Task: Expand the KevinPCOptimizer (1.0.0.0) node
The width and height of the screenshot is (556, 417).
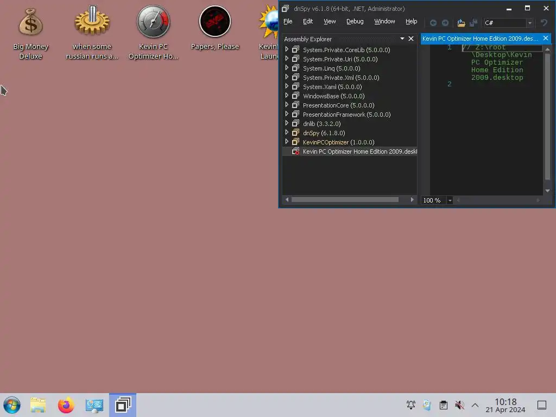Action: point(287,142)
